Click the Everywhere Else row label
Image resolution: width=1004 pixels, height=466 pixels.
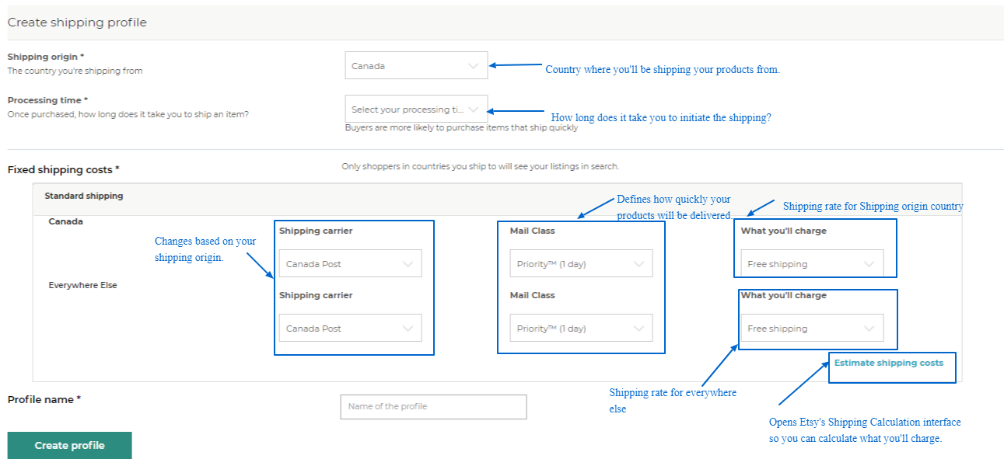click(82, 285)
